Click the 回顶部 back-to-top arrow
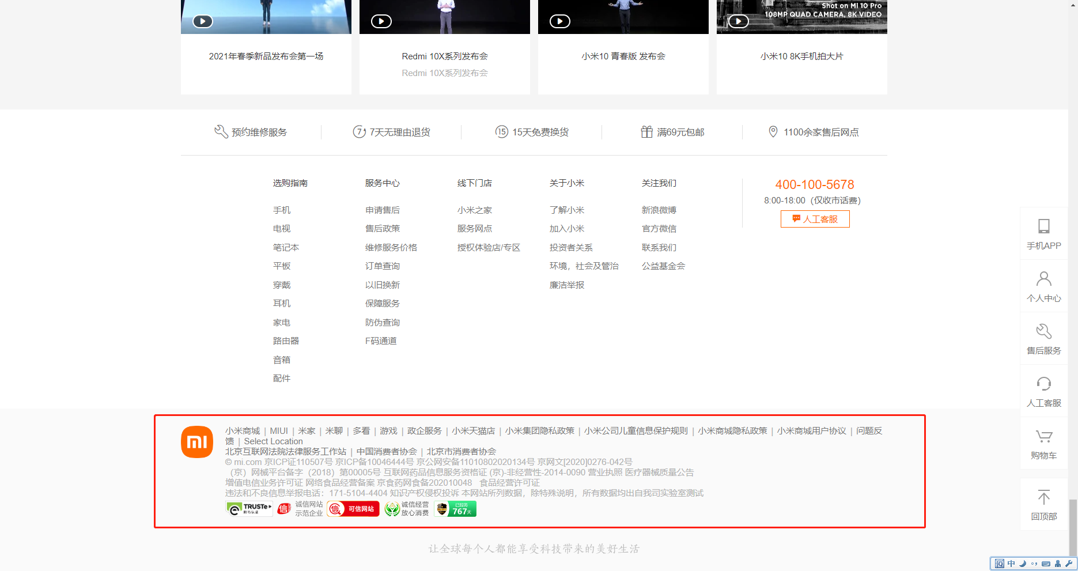This screenshot has width=1078, height=571. coord(1043,504)
